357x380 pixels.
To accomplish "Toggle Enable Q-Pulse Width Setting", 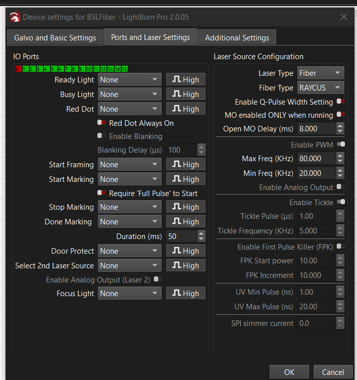I will 340,102.
